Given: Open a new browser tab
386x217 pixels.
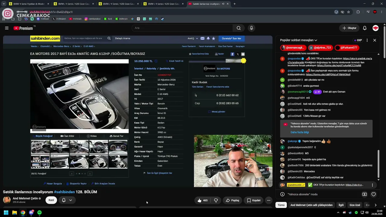Looking at the screenshot, I should point(235,4).
